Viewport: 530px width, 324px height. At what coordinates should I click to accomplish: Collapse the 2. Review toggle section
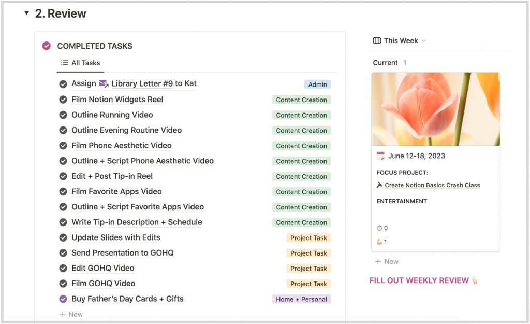point(26,13)
